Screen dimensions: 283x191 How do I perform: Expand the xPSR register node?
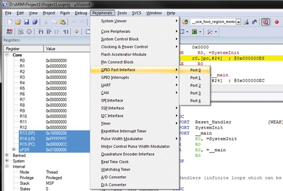click(14, 150)
